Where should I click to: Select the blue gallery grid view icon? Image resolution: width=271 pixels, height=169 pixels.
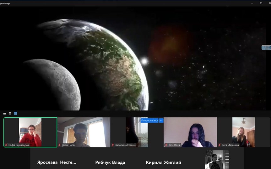click(x=16, y=113)
